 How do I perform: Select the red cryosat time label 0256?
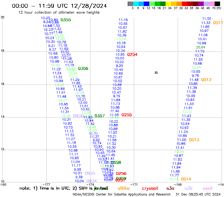(x=121, y=174)
